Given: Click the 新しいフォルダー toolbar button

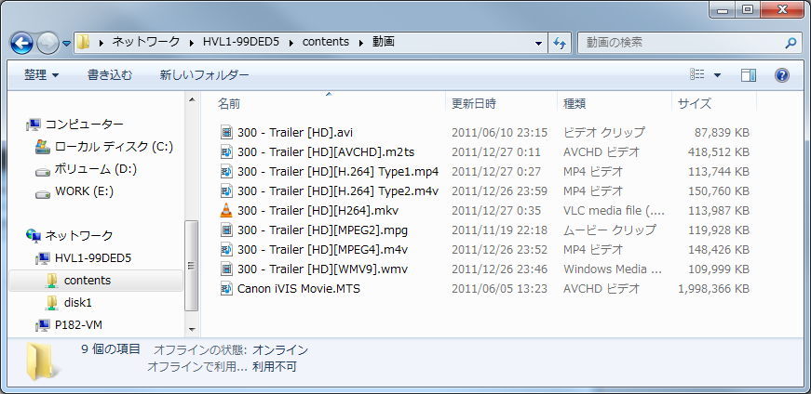Looking at the screenshot, I should click(204, 75).
